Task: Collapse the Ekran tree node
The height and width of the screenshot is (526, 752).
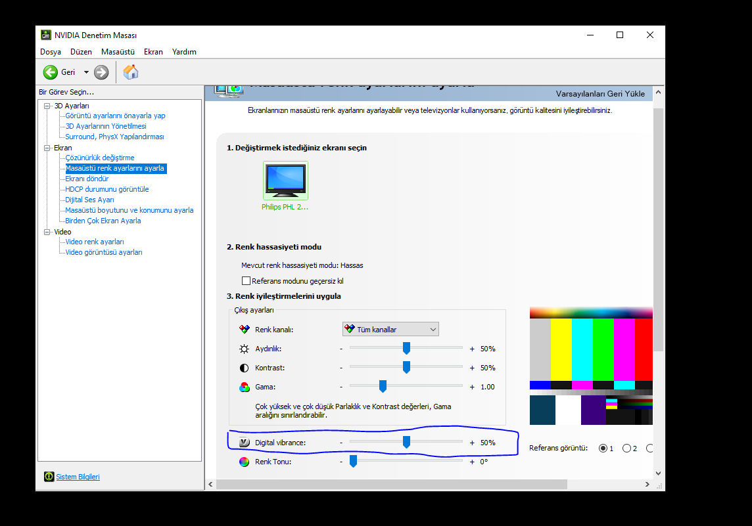Action: pyautogui.click(x=47, y=148)
